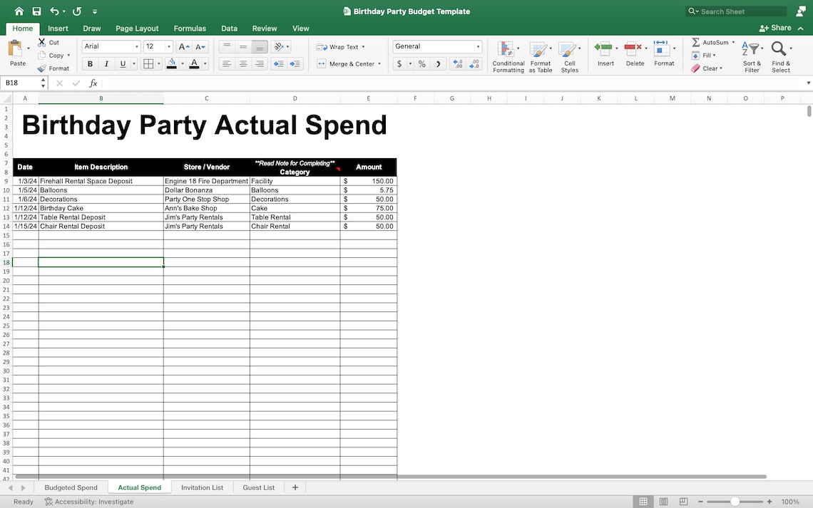Click inside the Search Sheet field
This screenshot has height=508, width=813.
[x=735, y=11]
